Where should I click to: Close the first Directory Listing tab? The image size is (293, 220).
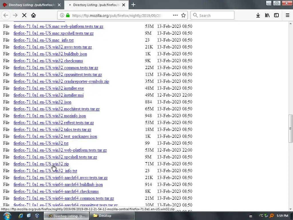coord(59,5)
